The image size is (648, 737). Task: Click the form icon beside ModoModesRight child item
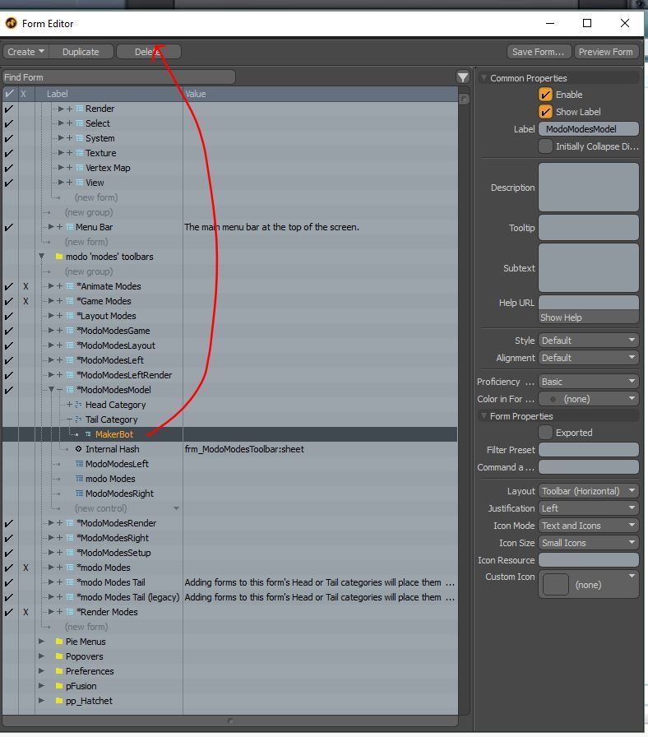pyautogui.click(x=80, y=494)
